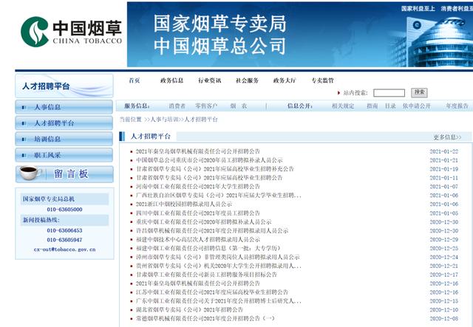
Task: Select 人才招聘平台 sidebar item
Action: [x=64, y=123]
